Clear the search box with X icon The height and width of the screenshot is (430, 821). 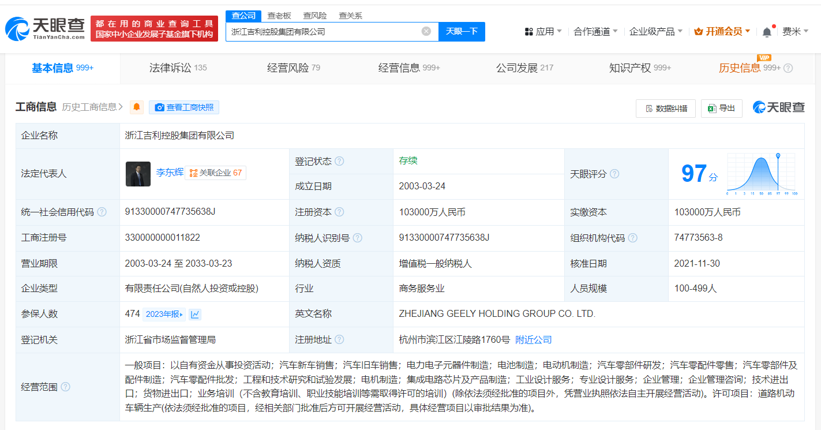(x=426, y=31)
